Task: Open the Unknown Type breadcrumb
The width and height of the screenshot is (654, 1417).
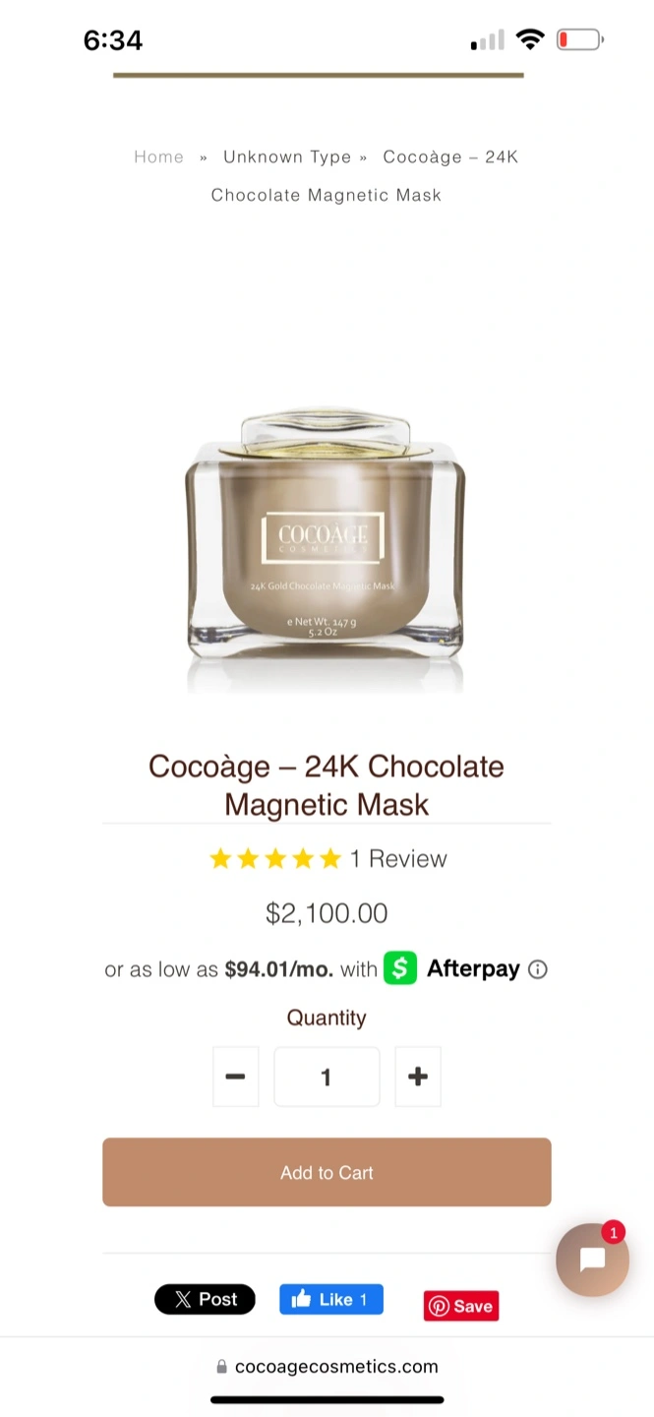Action: (287, 156)
